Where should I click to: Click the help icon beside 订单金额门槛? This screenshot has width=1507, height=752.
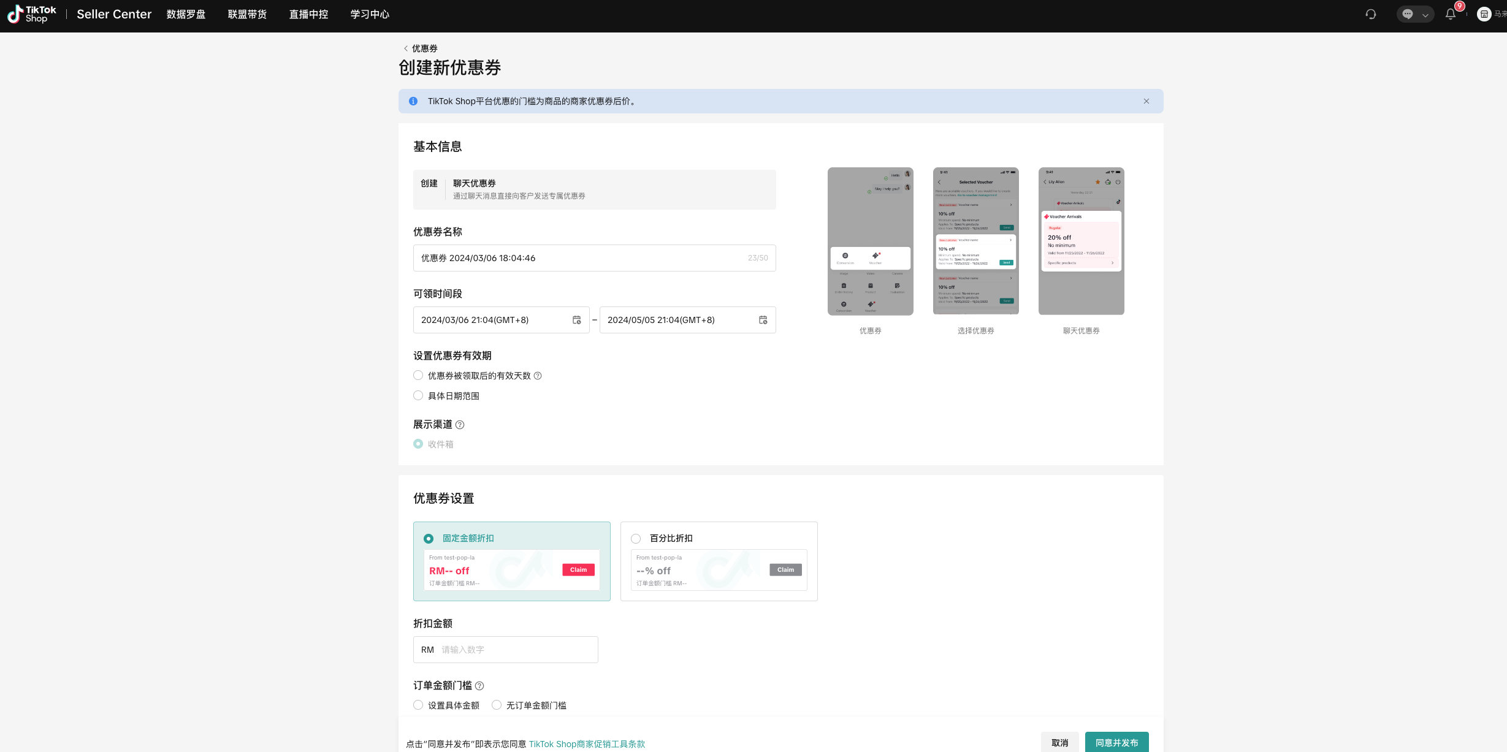[479, 686]
